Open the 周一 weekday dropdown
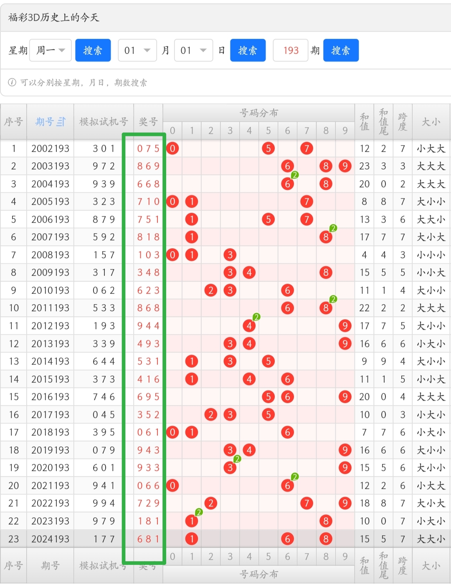451x587 pixels. click(x=51, y=50)
